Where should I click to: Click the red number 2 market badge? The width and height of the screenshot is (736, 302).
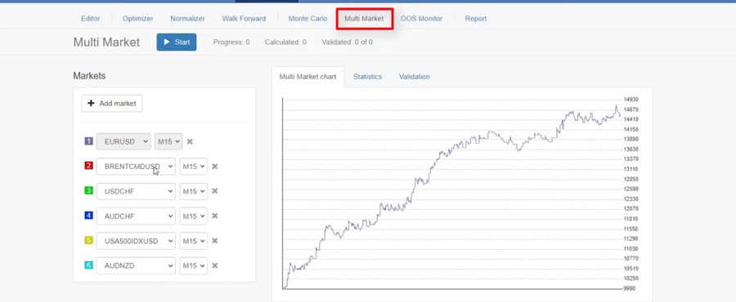pos(88,166)
